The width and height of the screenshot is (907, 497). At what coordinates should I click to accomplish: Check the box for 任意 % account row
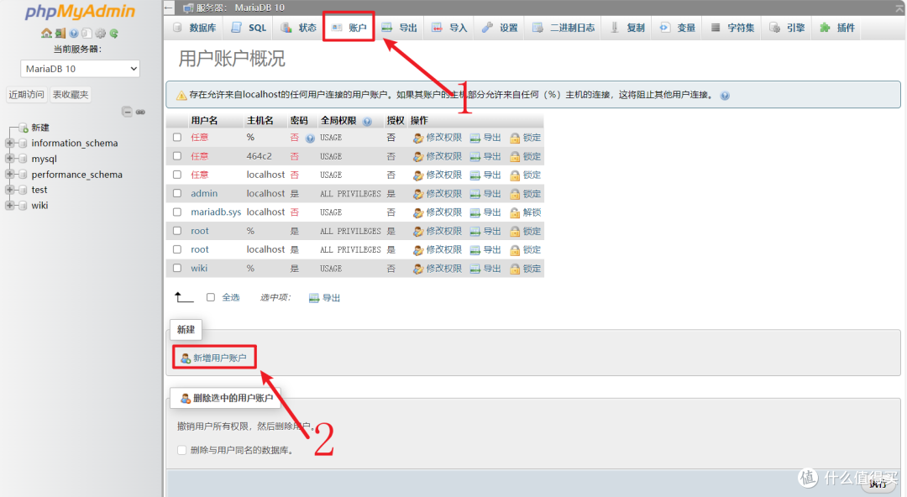pos(177,137)
